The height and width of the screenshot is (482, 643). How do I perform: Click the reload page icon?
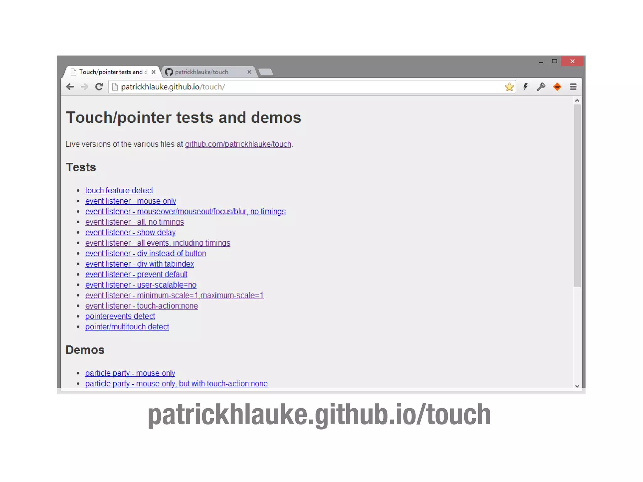(99, 87)
